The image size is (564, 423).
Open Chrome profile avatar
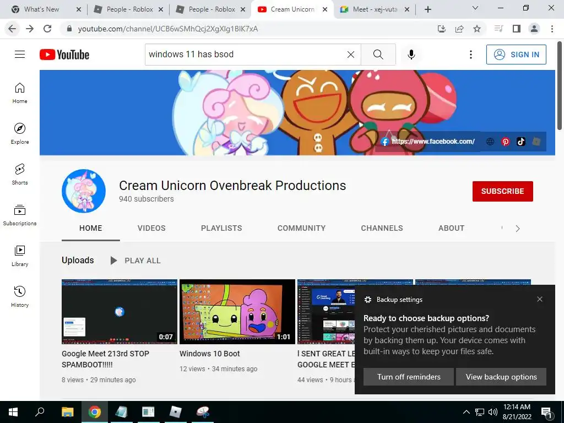click(x=534, y=29)
